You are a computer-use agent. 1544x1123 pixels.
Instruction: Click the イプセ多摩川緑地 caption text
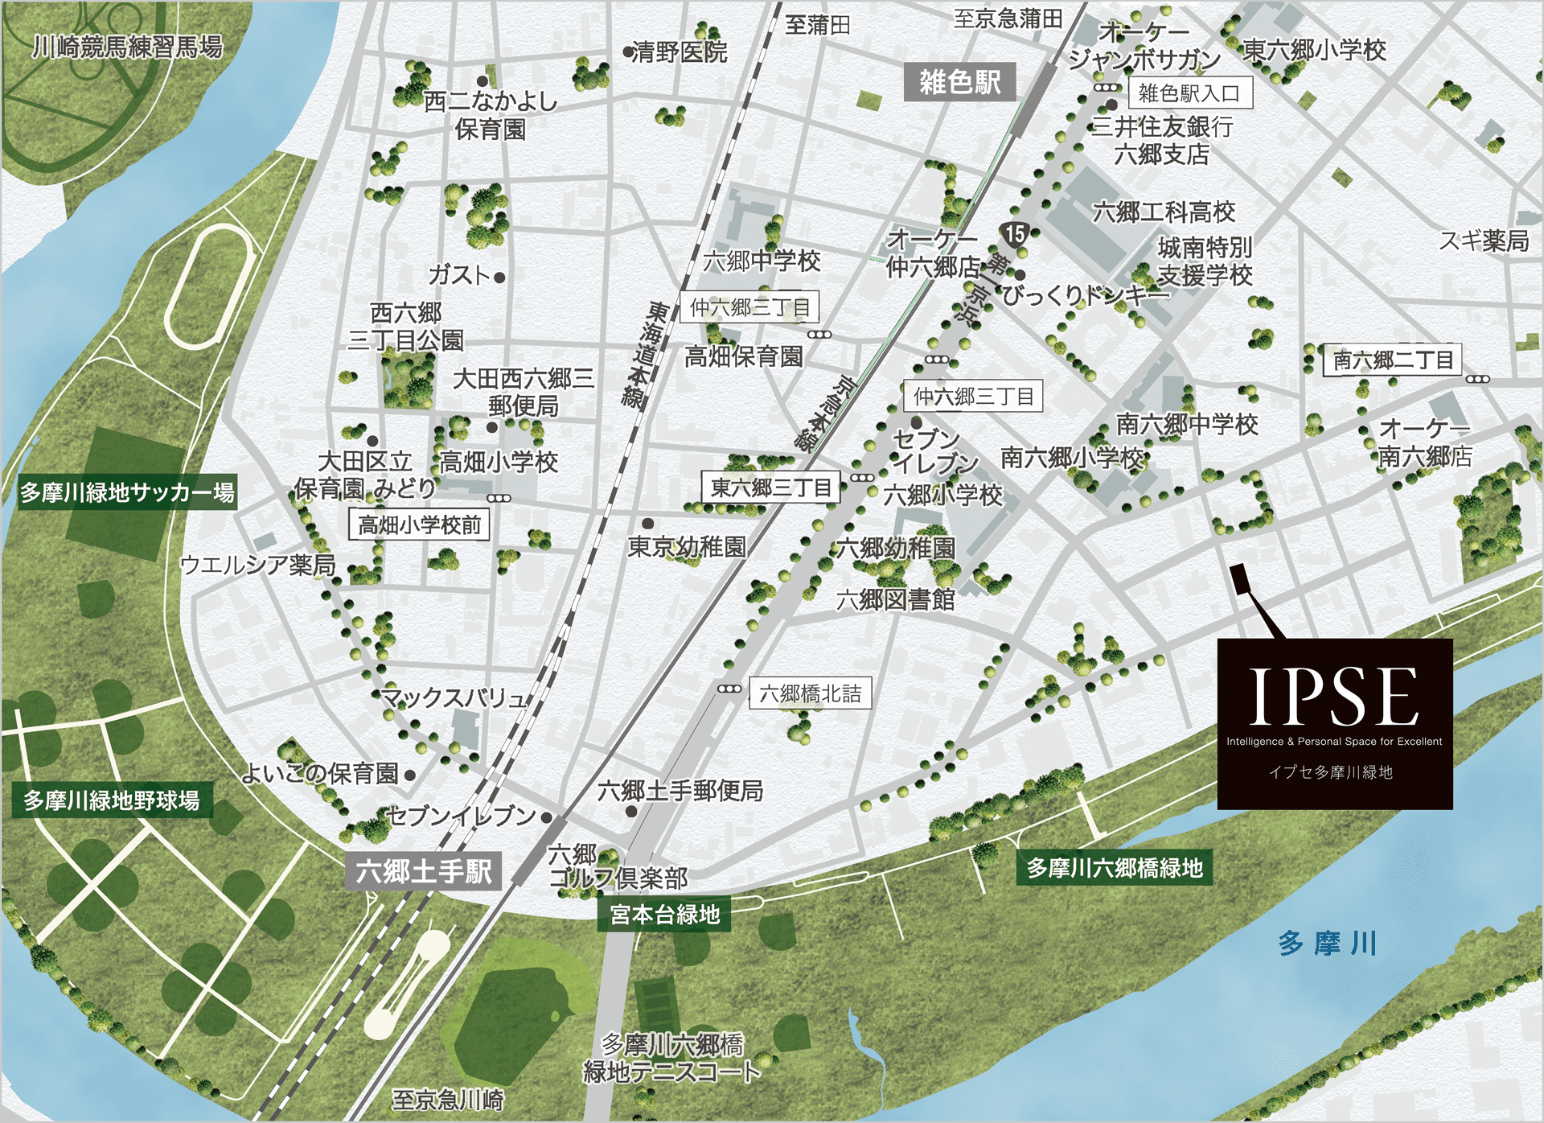click(1331, 772)
